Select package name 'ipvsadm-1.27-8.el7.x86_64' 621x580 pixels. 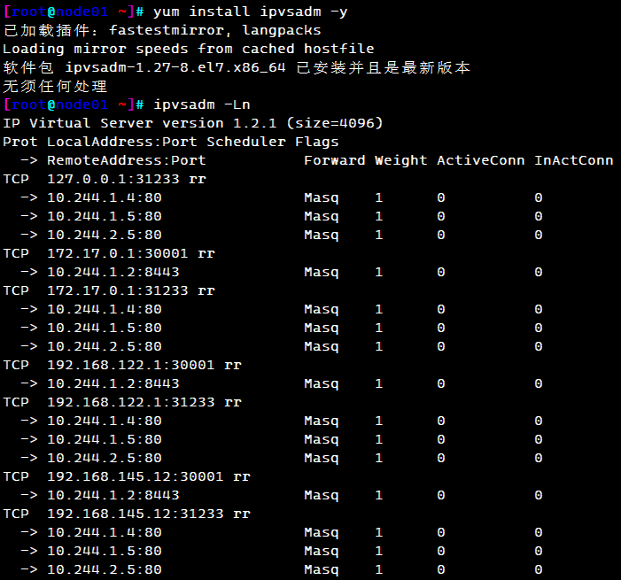[x=175, y=67]
